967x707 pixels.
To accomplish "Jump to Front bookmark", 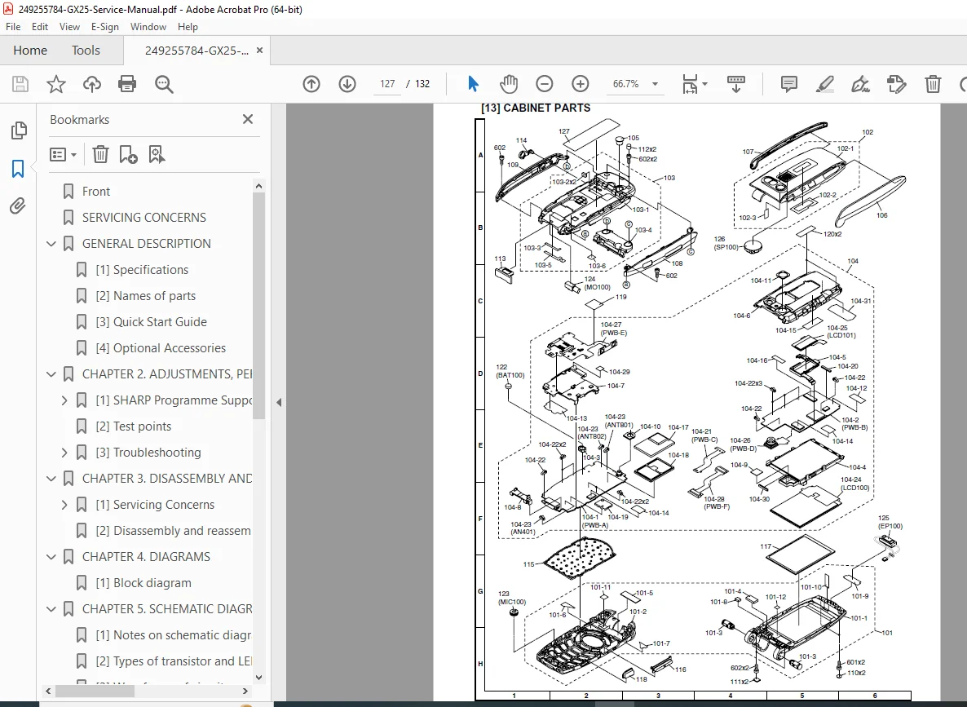I will click(96, 192).
